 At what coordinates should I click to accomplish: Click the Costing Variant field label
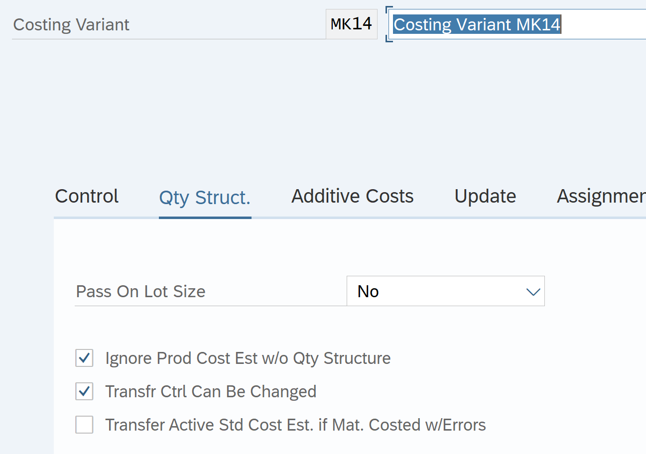tap(71, 25)
